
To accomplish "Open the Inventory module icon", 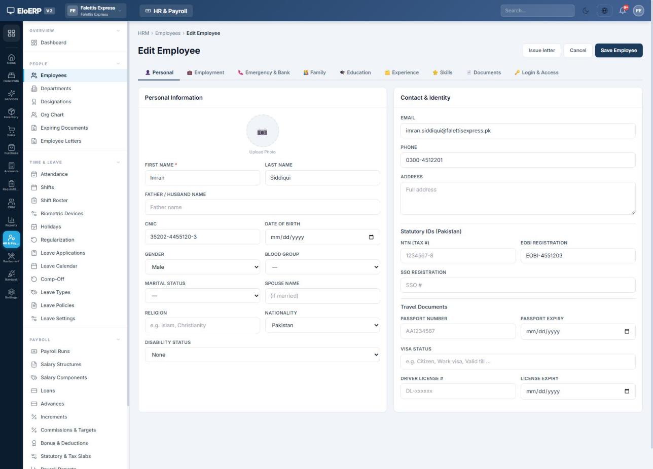I will [11, 113].
